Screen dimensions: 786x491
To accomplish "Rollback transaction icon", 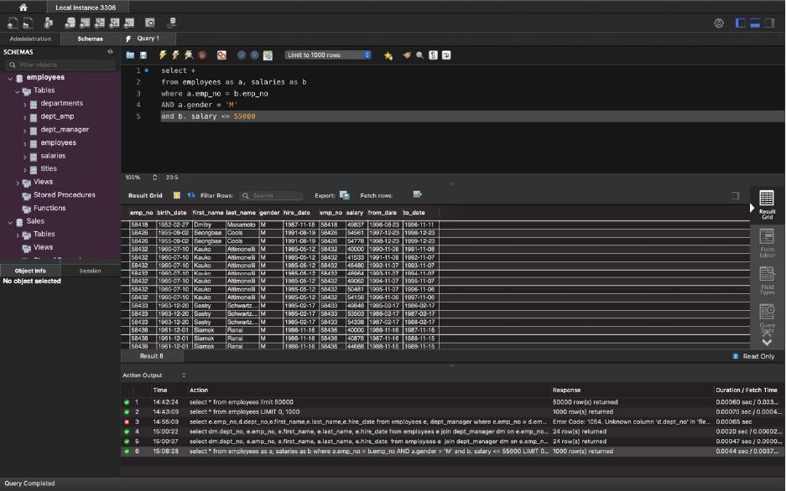I will click(x=255, y=55).
